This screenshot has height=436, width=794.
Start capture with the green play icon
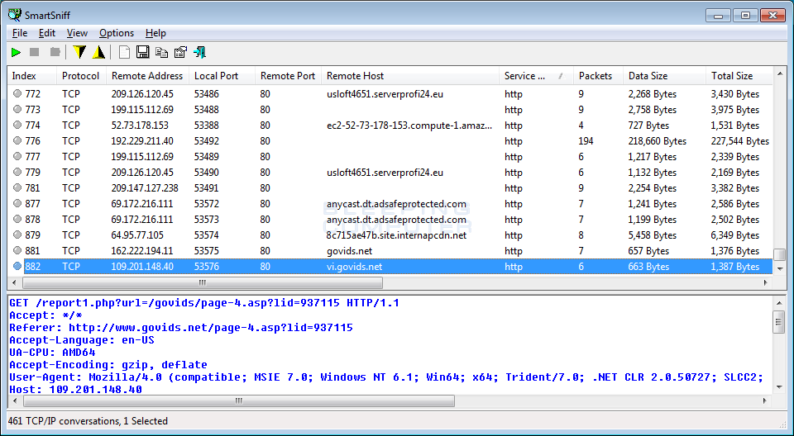16,53
